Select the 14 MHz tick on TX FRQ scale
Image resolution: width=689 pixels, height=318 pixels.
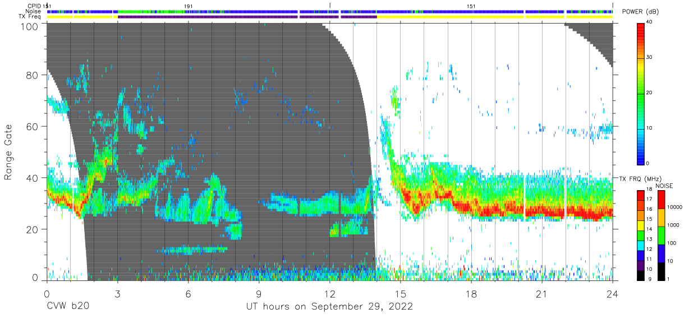649,229
